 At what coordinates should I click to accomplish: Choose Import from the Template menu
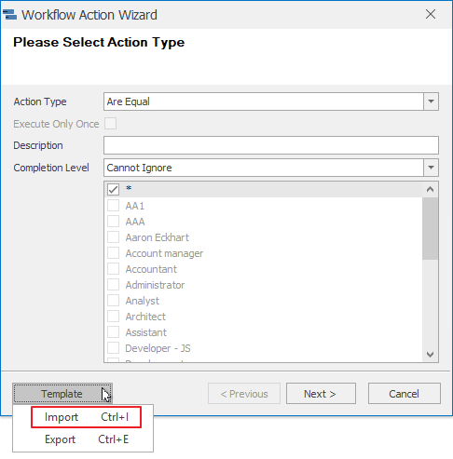[86, 417]
